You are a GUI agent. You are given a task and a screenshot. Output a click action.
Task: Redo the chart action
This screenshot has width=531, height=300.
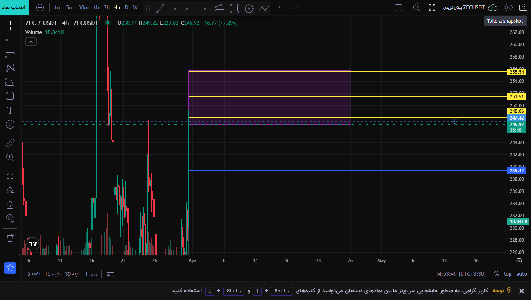click(x=296, y=7)
